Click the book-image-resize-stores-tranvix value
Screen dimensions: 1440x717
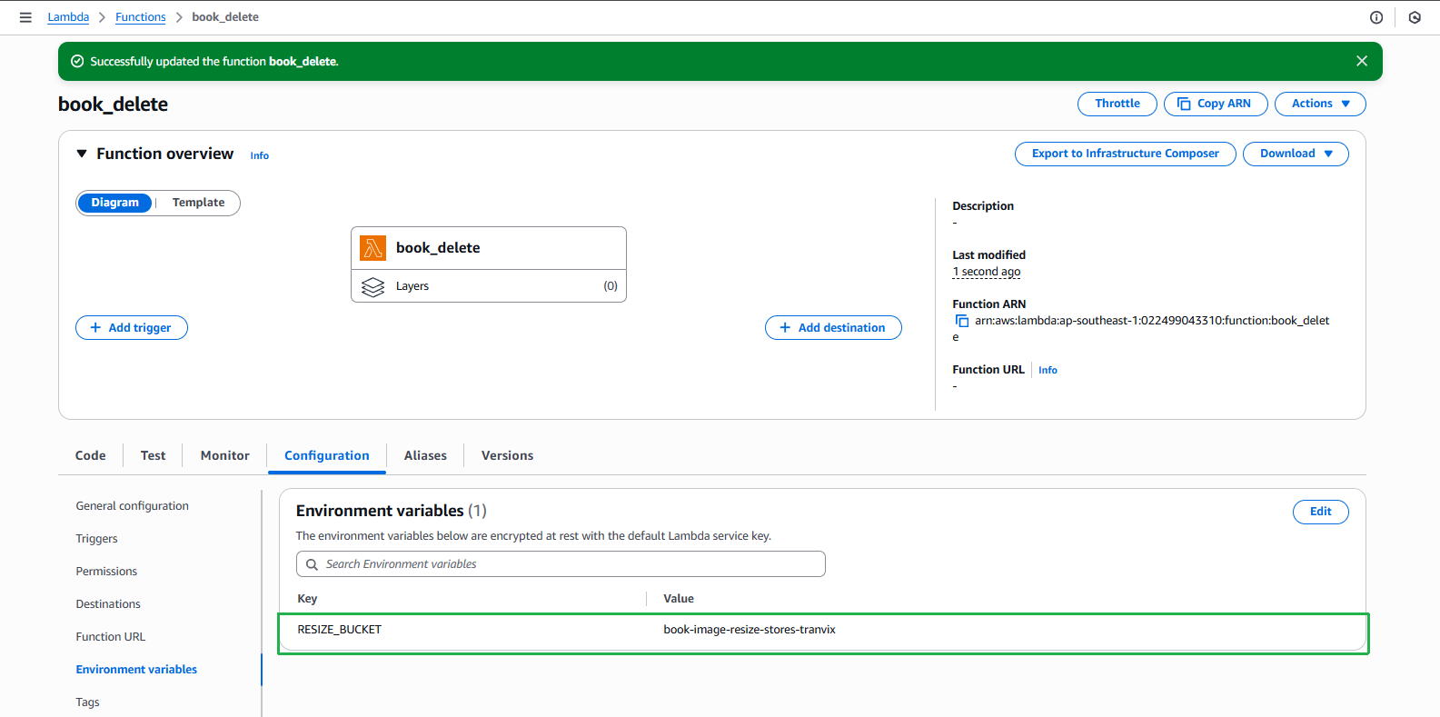click(x=750, y=630)
